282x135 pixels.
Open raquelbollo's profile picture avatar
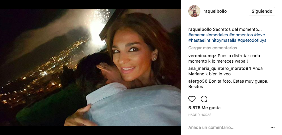pos(194,11)
